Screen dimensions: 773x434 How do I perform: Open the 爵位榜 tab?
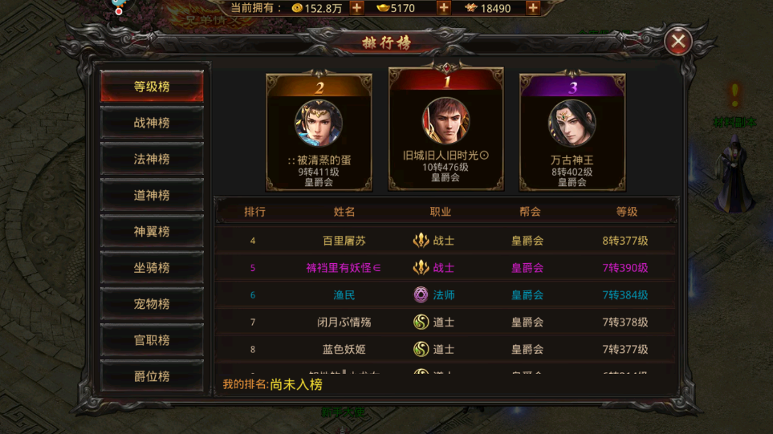point(152,376)
